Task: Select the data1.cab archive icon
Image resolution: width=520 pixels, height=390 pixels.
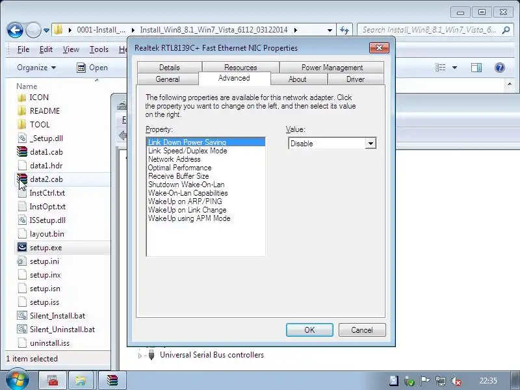Action: coord(22,152)
